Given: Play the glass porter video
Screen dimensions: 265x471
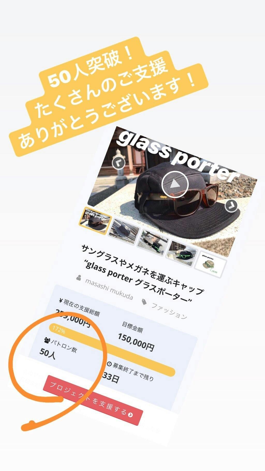Looking at the screenshot, I should click(x=175, y=184).
